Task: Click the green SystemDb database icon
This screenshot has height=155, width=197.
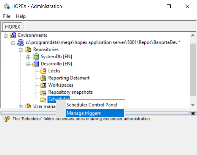Action: tap(36, 57)
